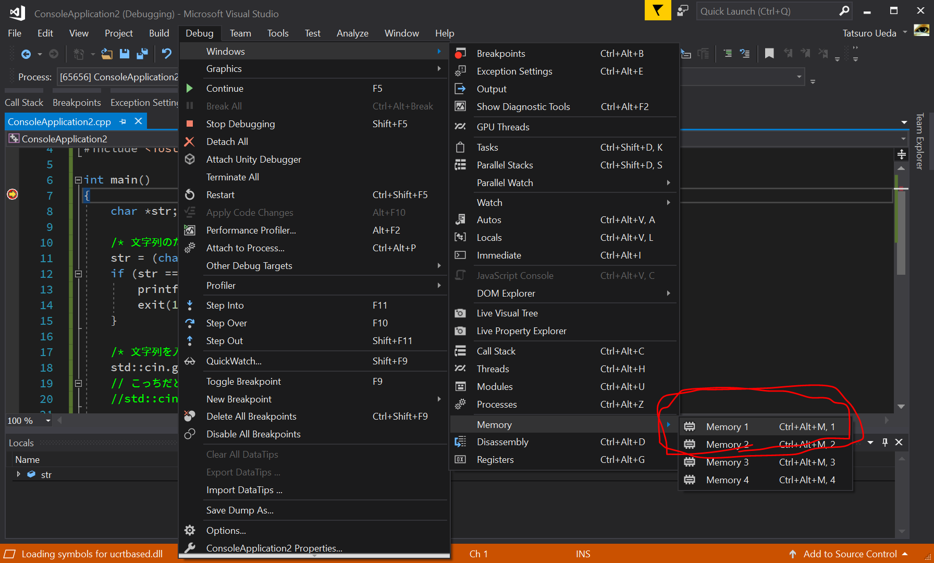934x563 pixels.
Task: Open the Team Explorer side tab
Action: tap(919, 141)
